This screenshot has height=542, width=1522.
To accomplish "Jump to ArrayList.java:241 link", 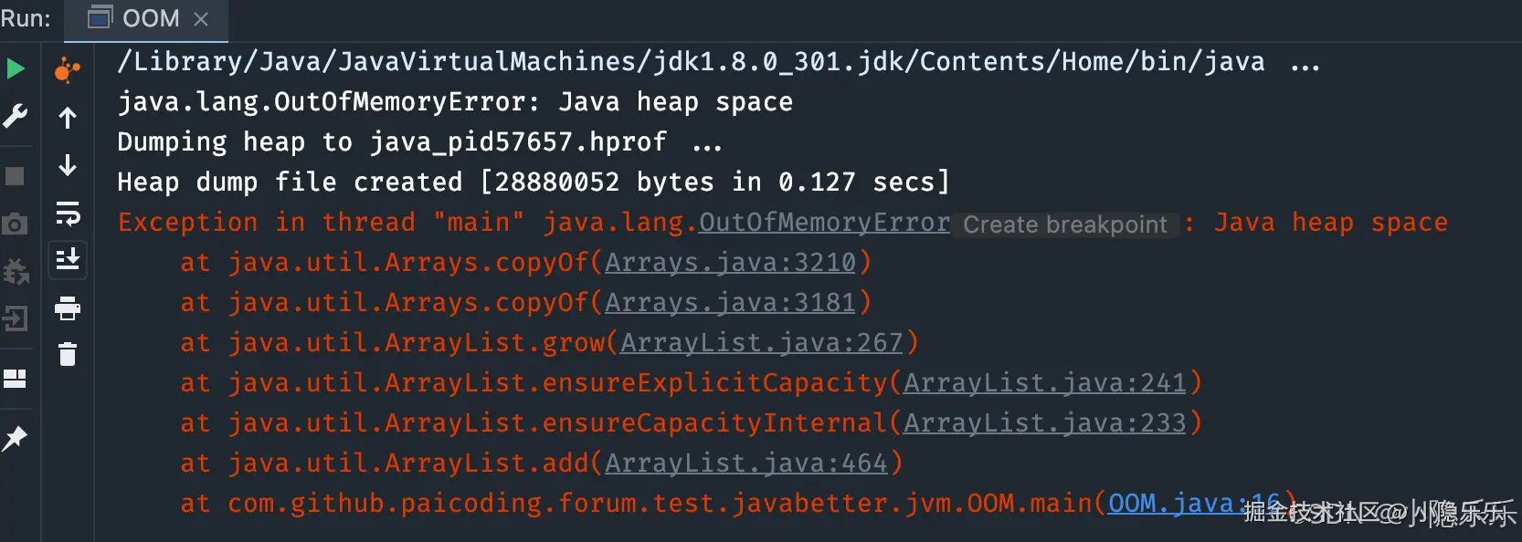I will coord(1045,383).
